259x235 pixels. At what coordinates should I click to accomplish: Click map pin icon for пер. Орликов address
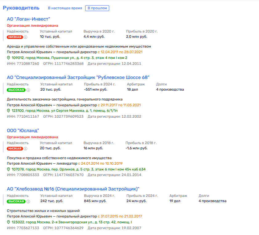point(9,169)
